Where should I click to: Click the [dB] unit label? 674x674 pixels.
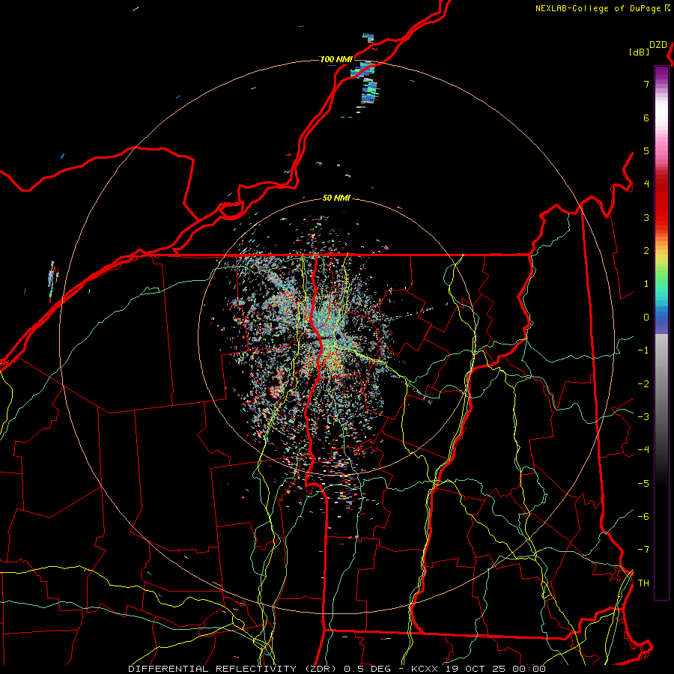pos(640,52)
